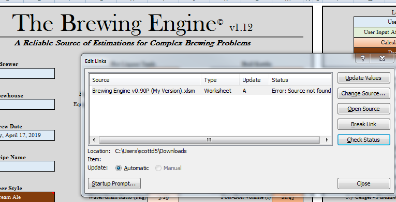
Task: Click the Beer Style Cream Ale cell
Action: point(27,197)
